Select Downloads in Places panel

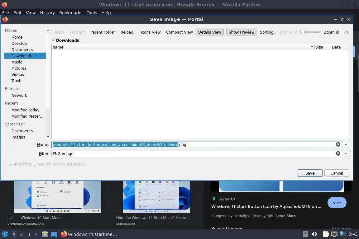tap(25, 56)
